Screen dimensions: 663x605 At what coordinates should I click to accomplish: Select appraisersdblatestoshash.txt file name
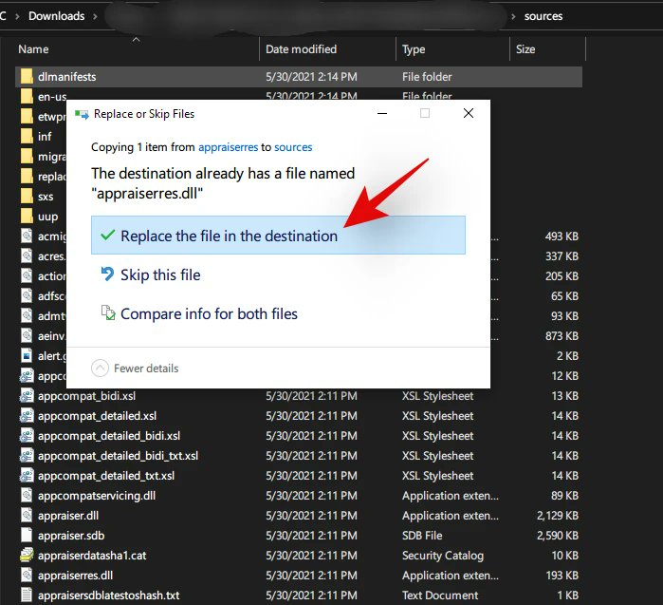point(109,596)
